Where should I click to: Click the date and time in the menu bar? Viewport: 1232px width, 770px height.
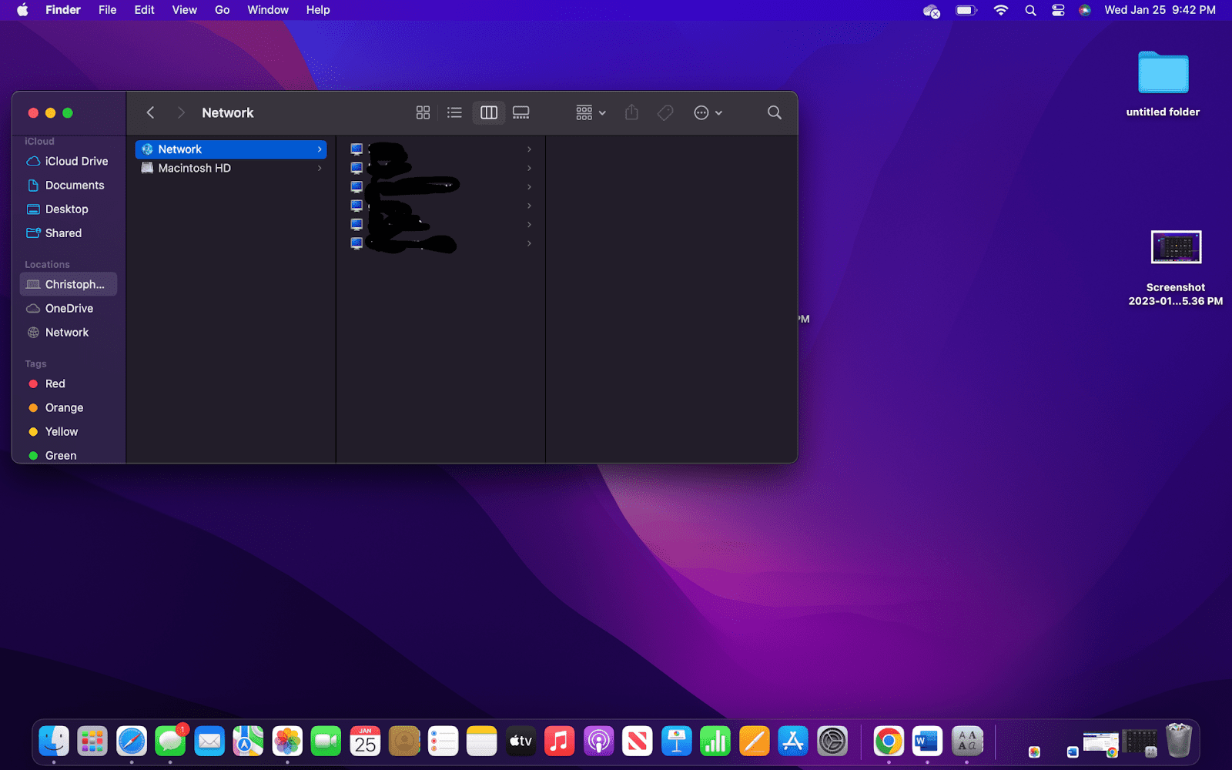coord(1160,10)
